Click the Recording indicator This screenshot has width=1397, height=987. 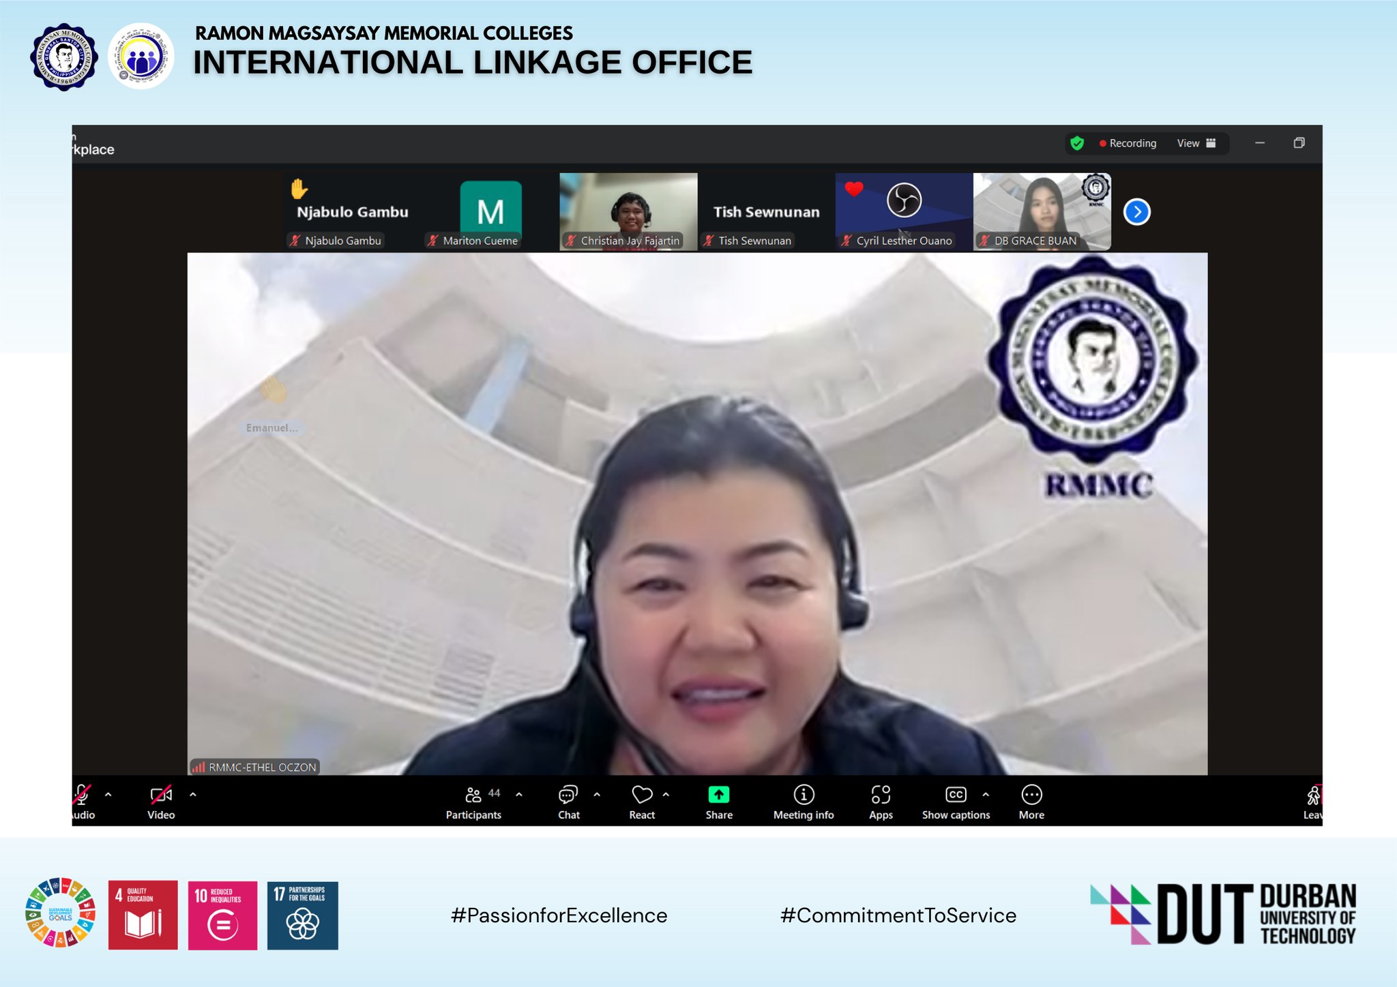[1128, 143]
